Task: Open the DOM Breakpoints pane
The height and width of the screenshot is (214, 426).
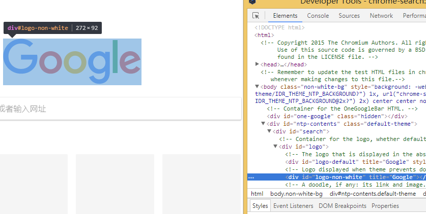Action: [x=343, y=206]
